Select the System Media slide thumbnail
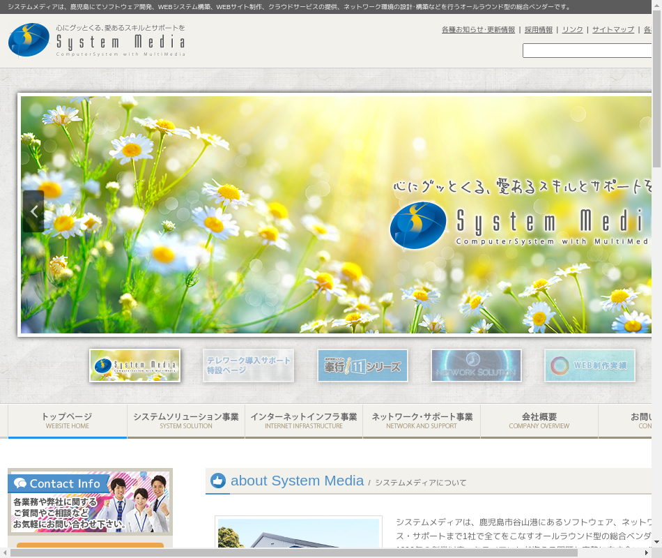 [x=134, y=365]
